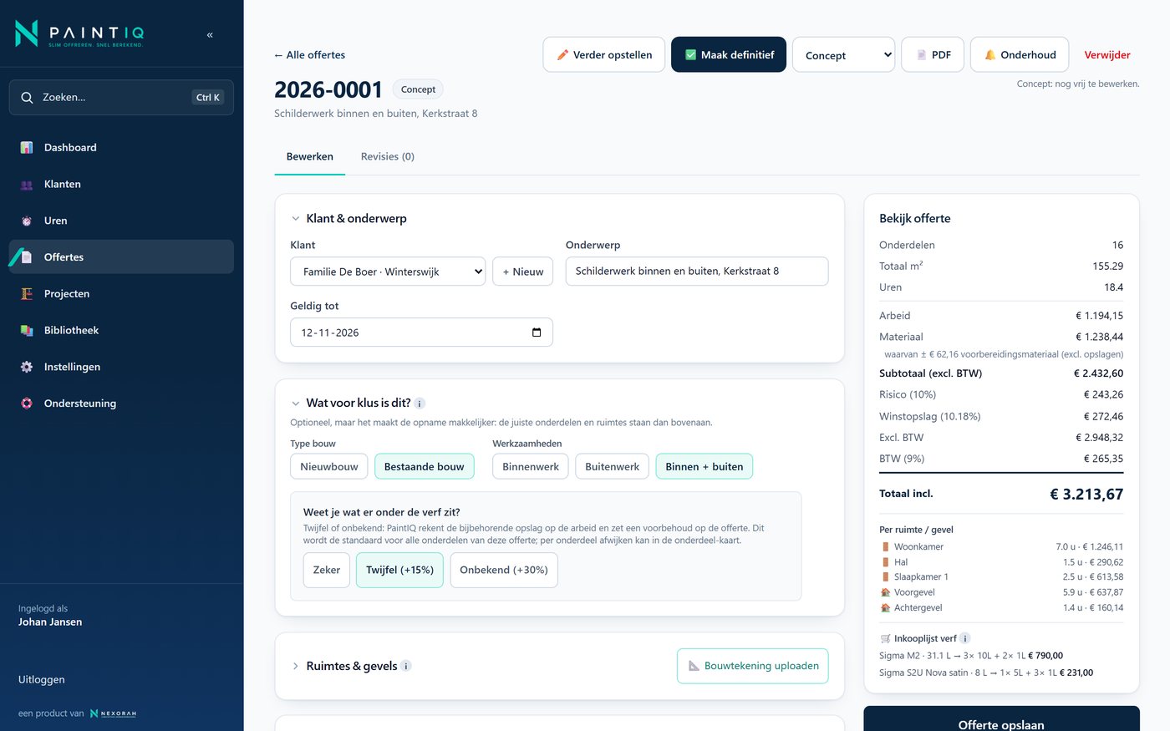This screenshot has height=731, width=1170.
Task: Open the date picker calendar icon
Action: 537,333
